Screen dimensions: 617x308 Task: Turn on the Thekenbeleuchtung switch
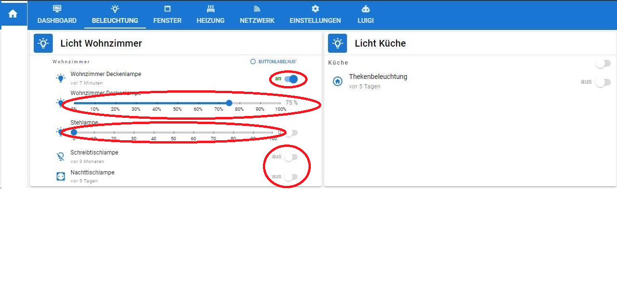(x=603, y=82)
